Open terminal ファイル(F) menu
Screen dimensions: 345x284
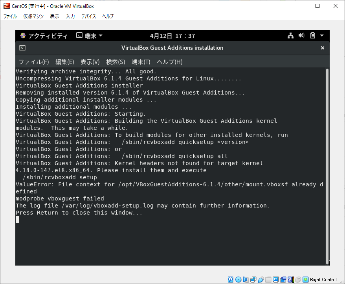click(34, 62)
